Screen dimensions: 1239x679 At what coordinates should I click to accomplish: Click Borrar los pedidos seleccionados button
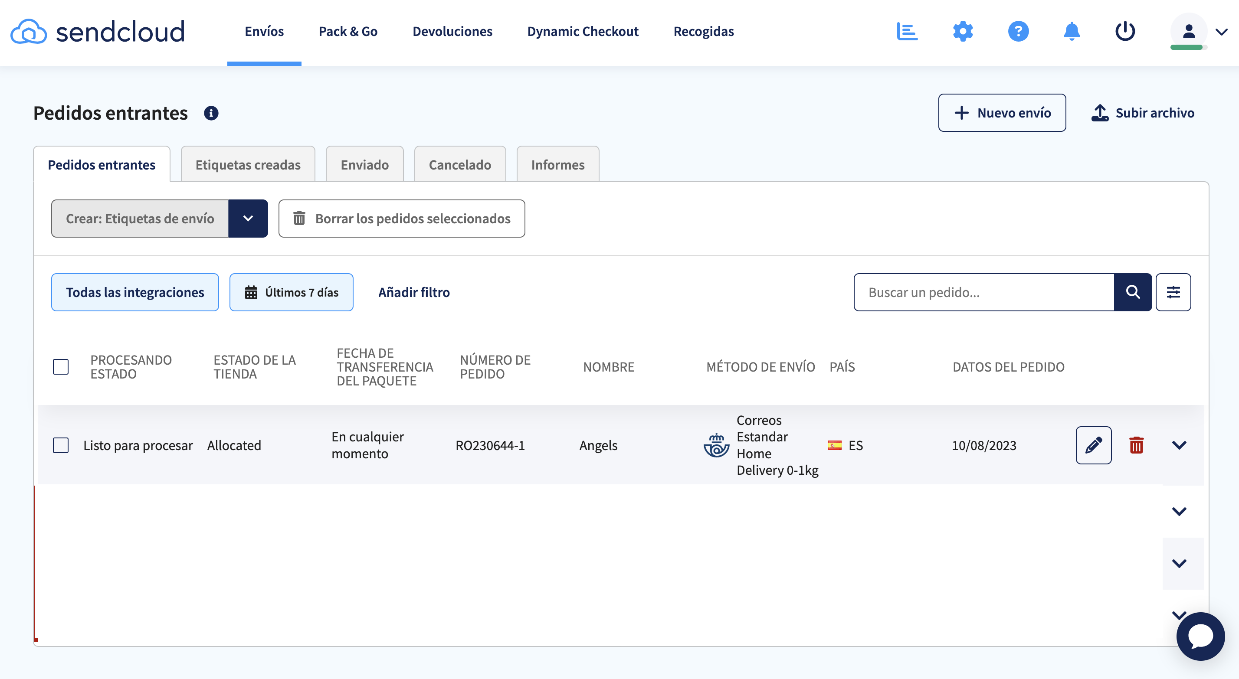402,219
